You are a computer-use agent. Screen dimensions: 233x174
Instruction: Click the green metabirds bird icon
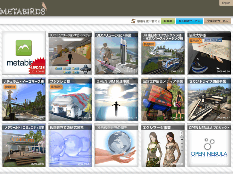coord(24,48)
